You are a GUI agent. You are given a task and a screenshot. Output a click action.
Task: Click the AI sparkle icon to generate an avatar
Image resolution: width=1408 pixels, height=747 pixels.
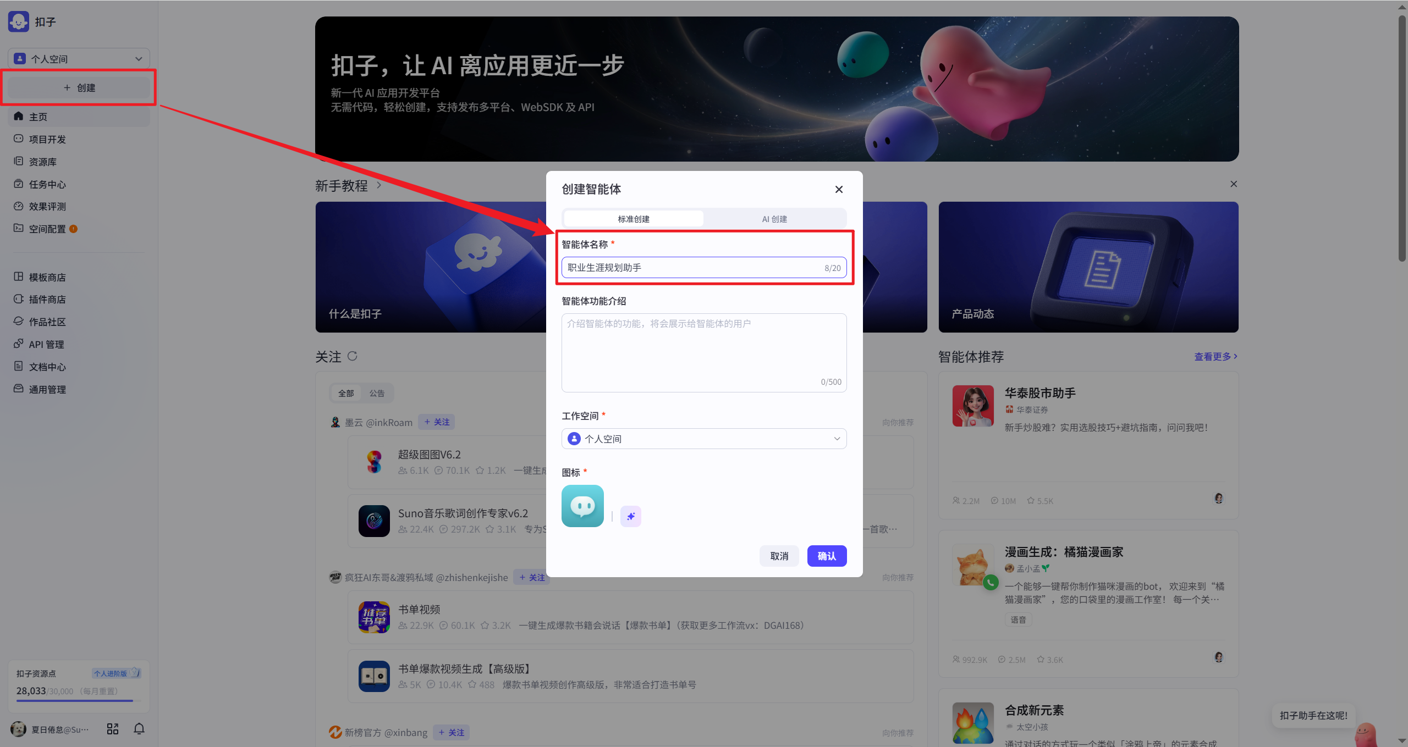[x=630, y=516]
